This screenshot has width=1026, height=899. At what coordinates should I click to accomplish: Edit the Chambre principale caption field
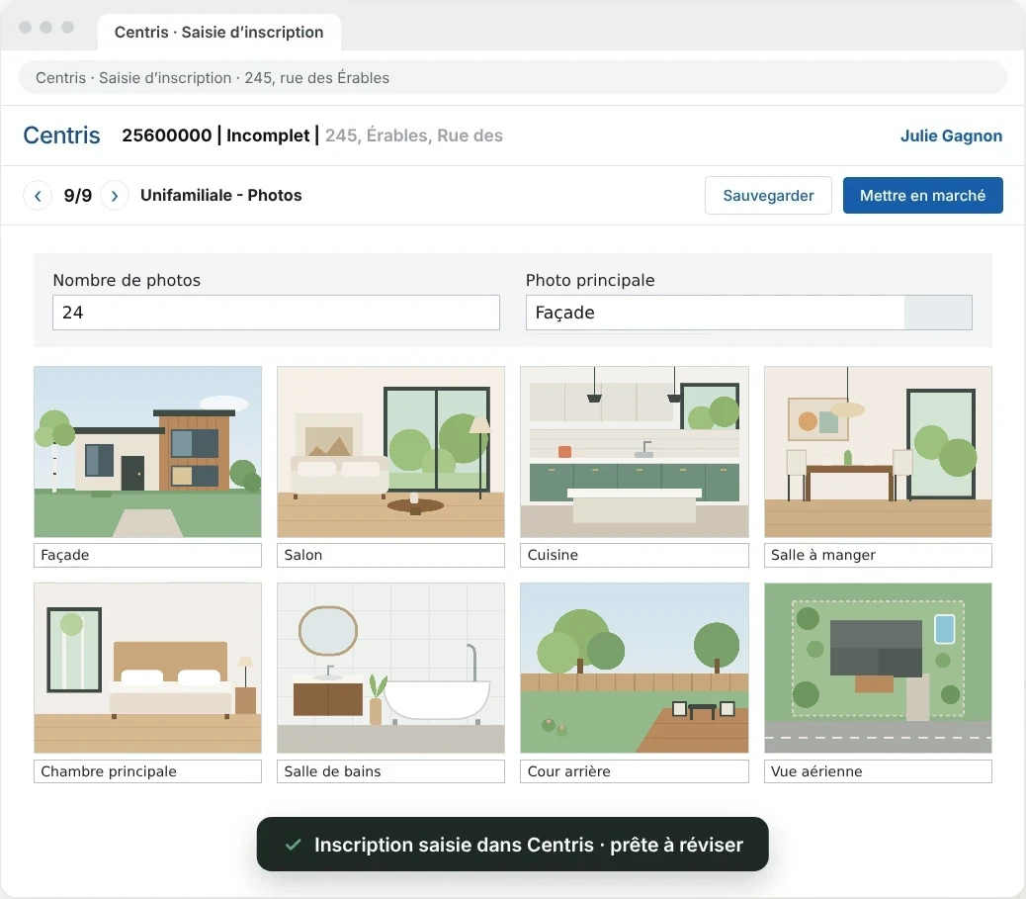pos(148,771)
